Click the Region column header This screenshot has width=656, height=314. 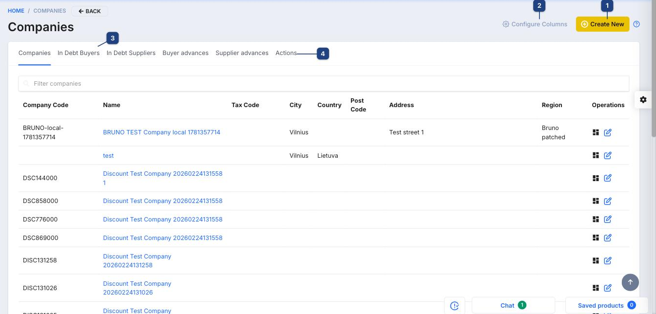(x=552, y=105)
